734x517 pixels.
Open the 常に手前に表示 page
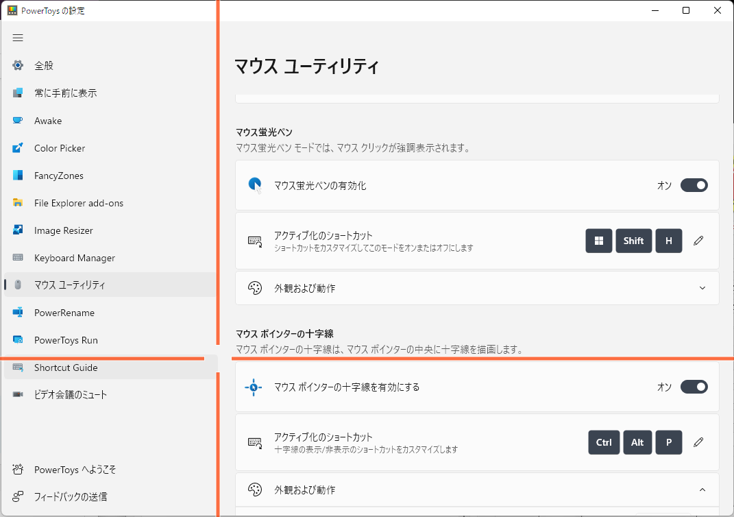pyautogui.click(x=110, y=93)
